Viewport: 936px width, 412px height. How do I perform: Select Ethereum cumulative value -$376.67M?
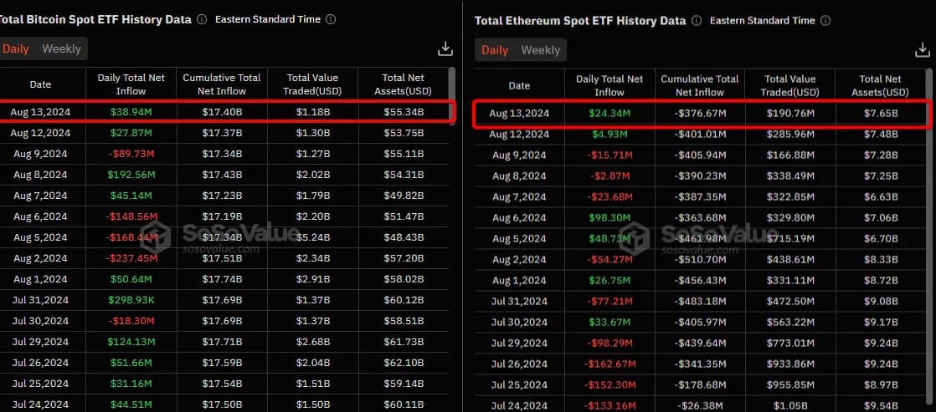[x=701, y=113]
